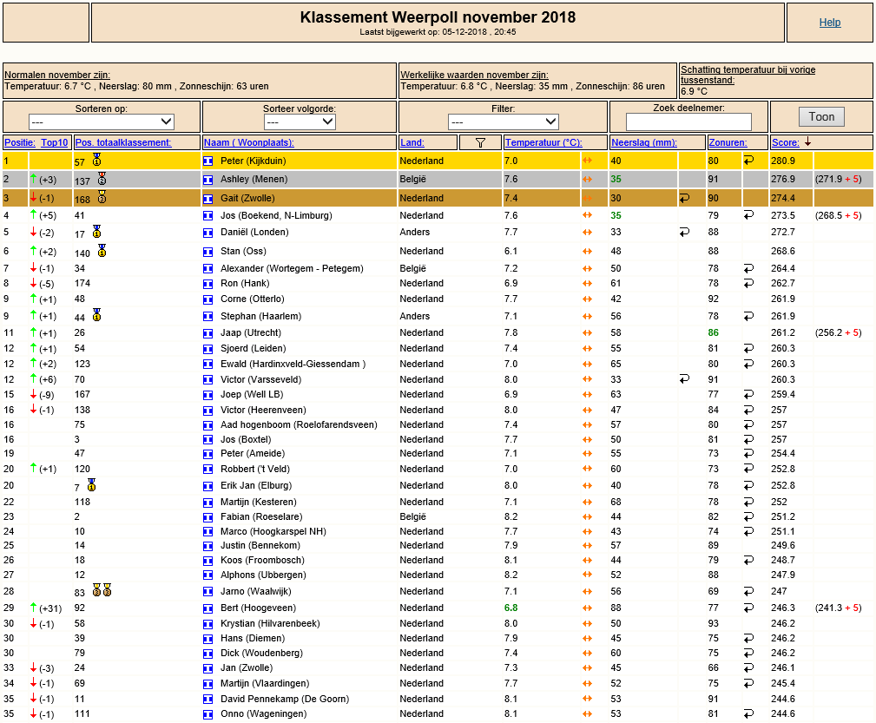Click the blue info icon beside Fabian (Roeselare)

(207, 517)
